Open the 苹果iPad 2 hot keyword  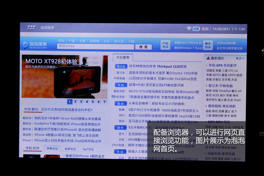181,43
